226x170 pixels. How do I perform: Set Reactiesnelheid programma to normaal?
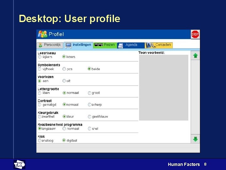(x=64, y=128)
